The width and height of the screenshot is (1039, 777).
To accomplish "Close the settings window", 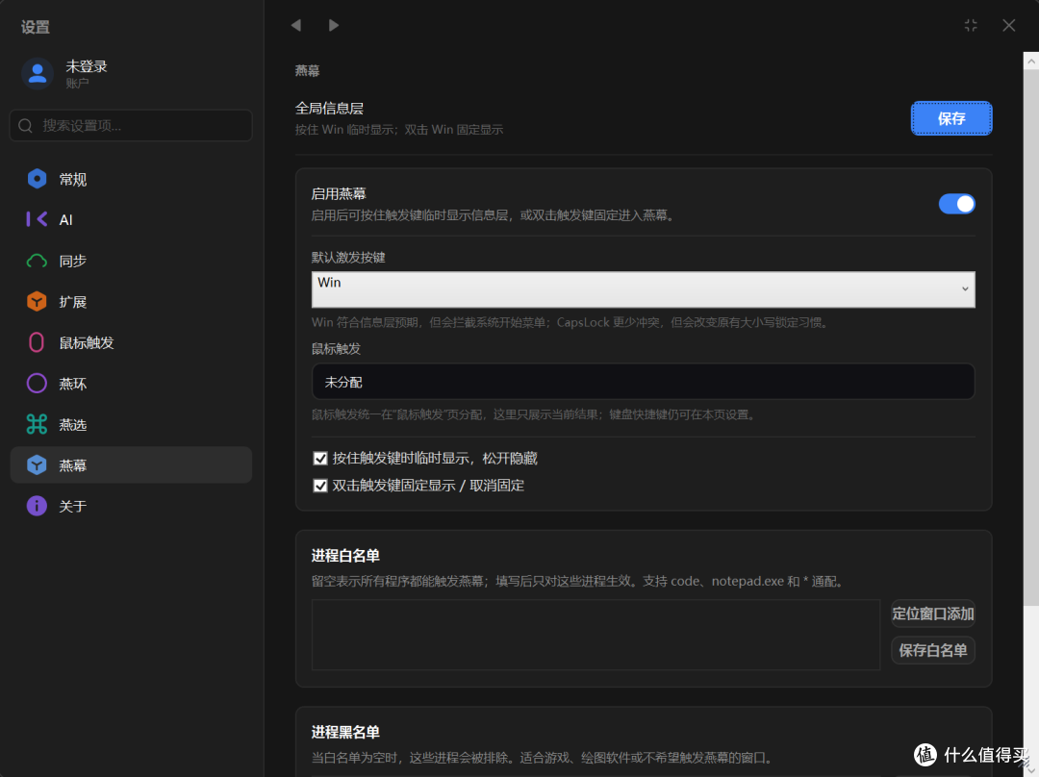I will coord(1008,25).
